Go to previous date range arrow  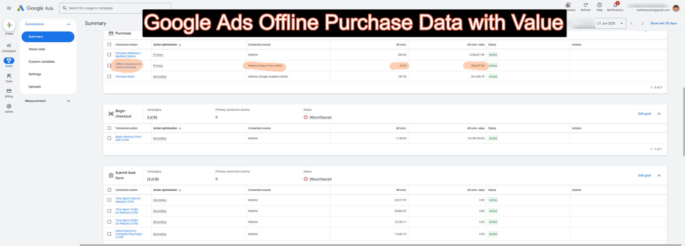(x=631, y=23)
